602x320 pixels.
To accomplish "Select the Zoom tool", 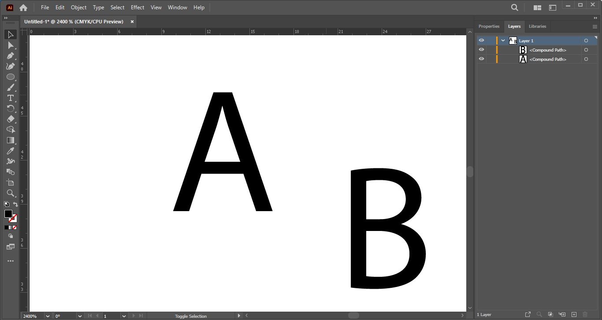I will (x=11, y=193).
